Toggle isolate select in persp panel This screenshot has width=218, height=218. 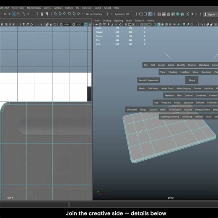pyautogui.click(x=202, y=25)
